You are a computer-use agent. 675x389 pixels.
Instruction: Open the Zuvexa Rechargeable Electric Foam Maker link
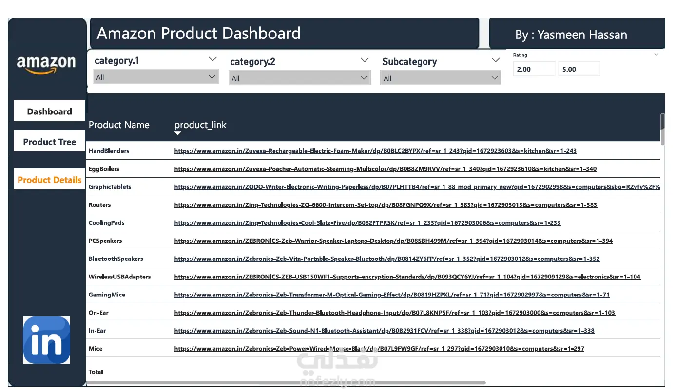(x=375, y=151)
